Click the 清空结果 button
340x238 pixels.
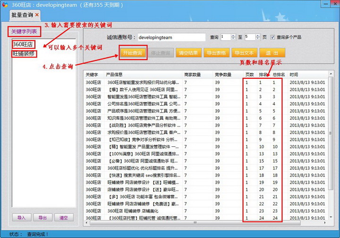[x=188, y=53]
